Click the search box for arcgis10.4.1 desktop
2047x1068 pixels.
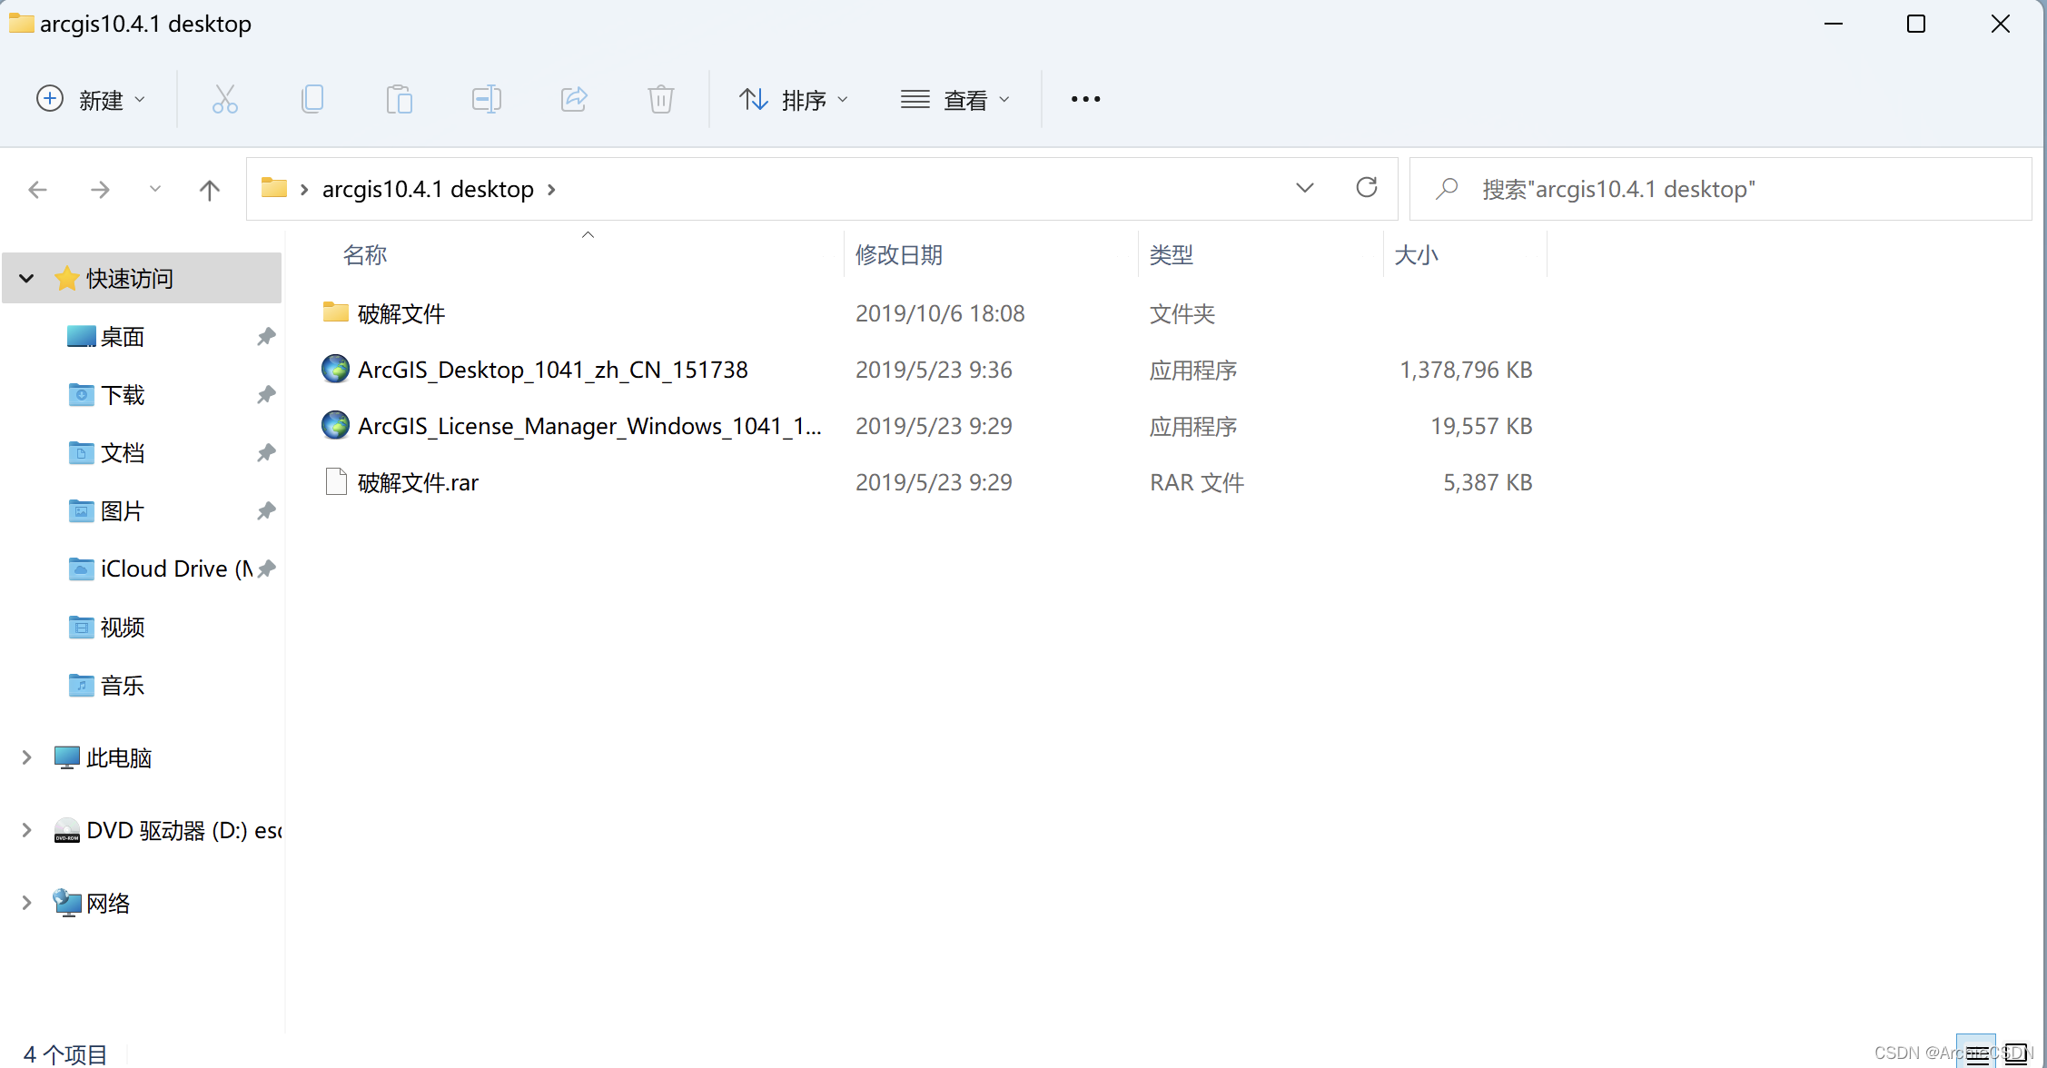pos(1720,189)
